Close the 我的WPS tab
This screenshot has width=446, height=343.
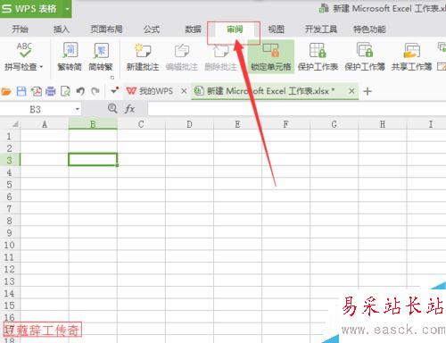tap(184, 91)
